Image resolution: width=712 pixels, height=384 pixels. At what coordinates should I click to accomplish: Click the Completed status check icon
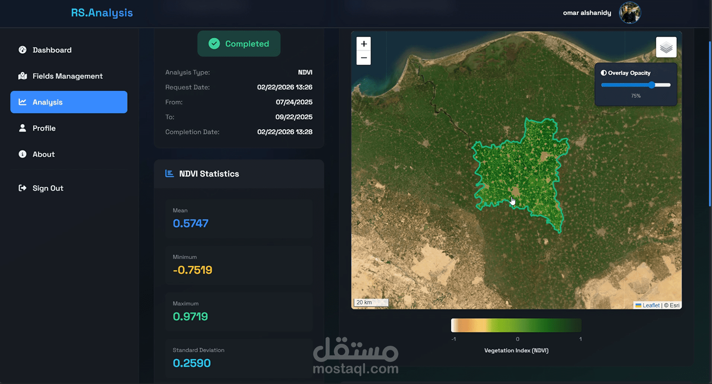(x=214, y=44)
